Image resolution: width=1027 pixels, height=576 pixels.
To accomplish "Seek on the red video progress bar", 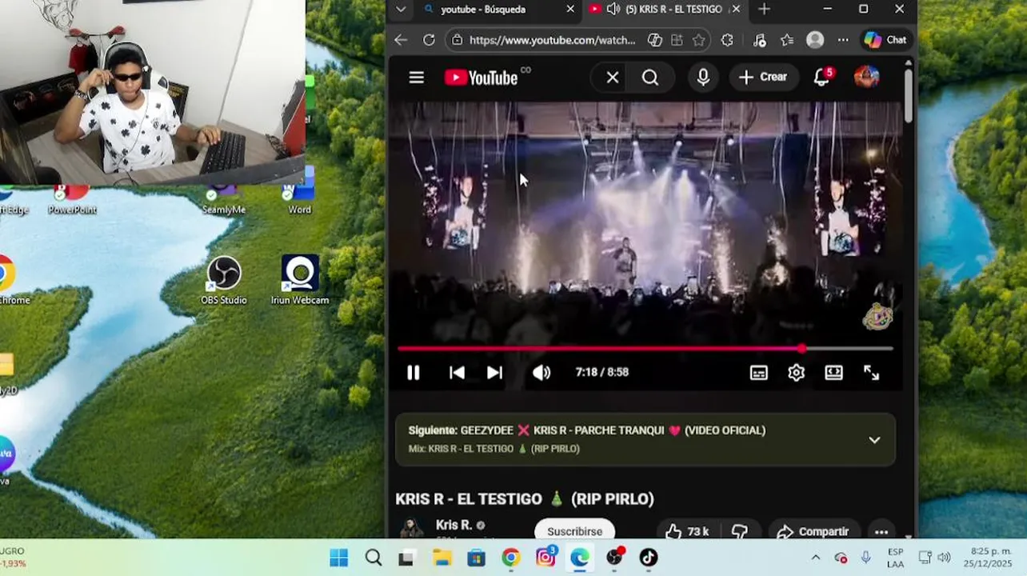I will 645,349.
